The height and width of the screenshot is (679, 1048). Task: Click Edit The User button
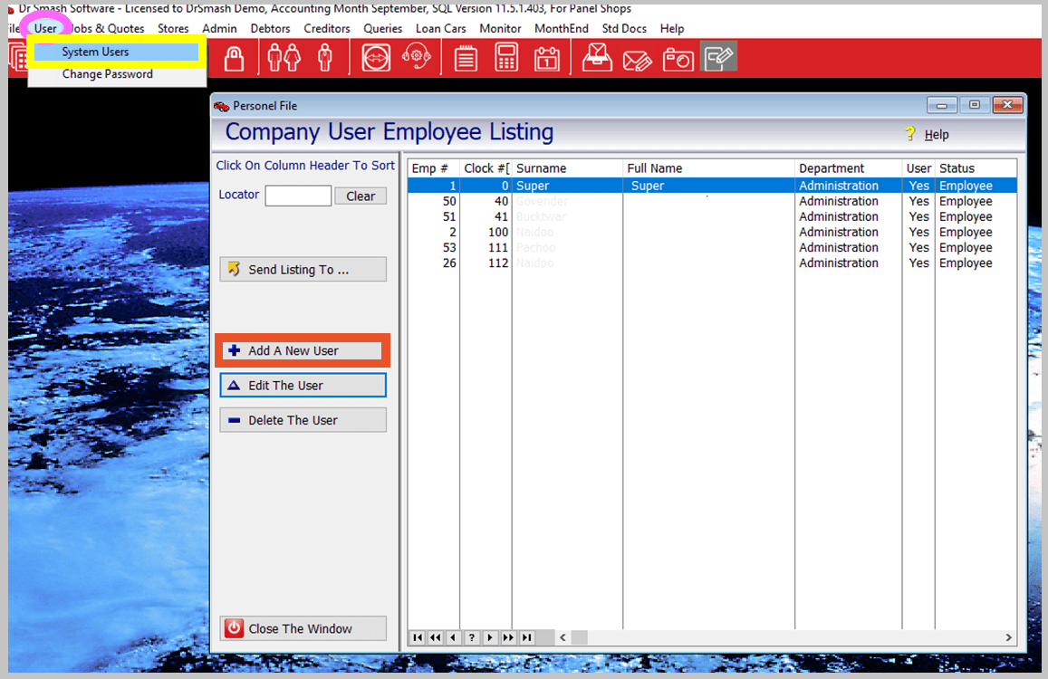pyautogui.click(x=303, y=386)
